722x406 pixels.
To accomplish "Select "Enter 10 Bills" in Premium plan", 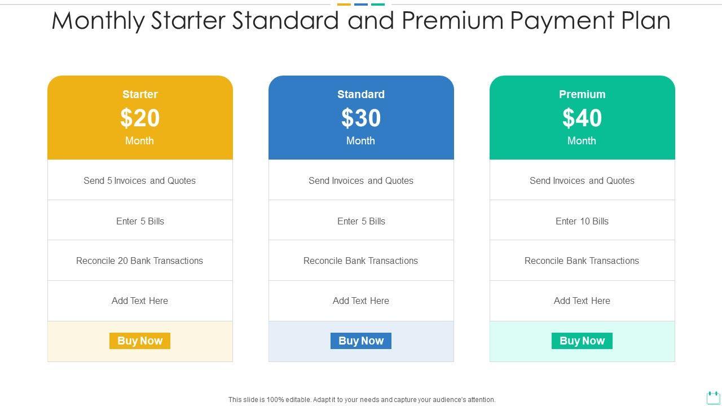I will pos(582,221).
